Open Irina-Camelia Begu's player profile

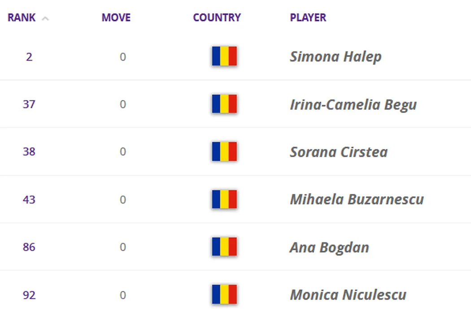[x=353, y=105]
